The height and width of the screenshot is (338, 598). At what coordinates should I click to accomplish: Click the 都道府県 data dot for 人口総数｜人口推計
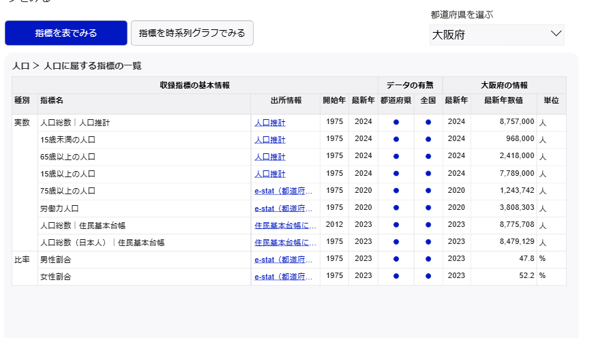(396, 122)
